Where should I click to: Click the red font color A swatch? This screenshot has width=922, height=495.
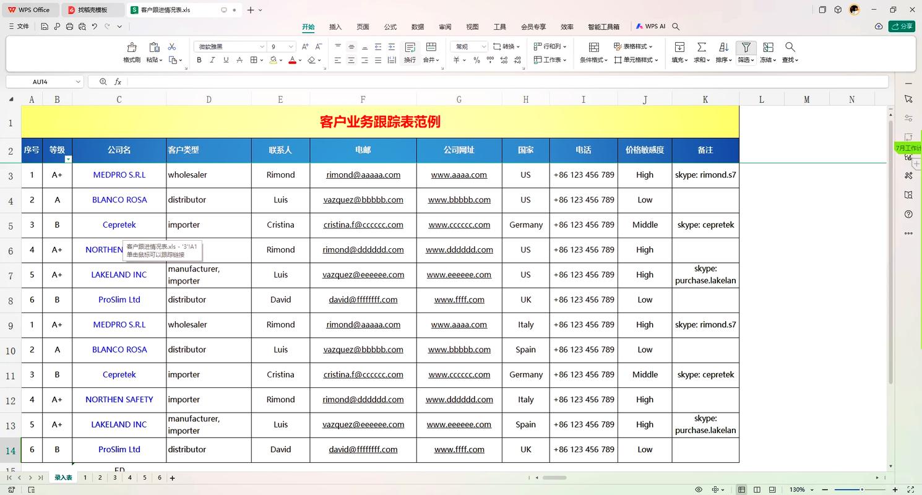click(x=292, y=60)
